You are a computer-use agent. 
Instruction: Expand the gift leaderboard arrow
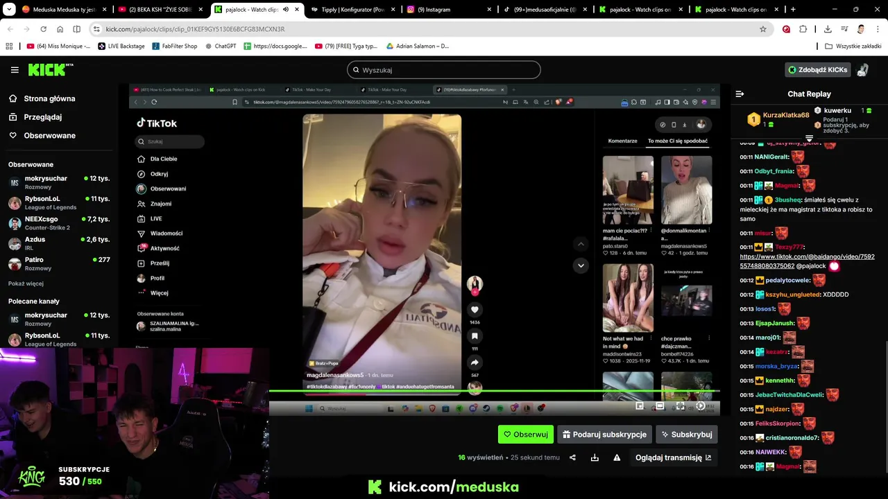[809, 139]
